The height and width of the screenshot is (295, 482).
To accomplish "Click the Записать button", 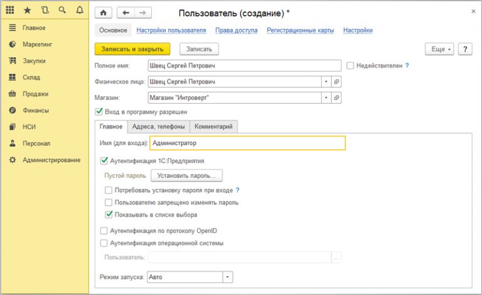I will pyautogui.click(x=199, y=49).
